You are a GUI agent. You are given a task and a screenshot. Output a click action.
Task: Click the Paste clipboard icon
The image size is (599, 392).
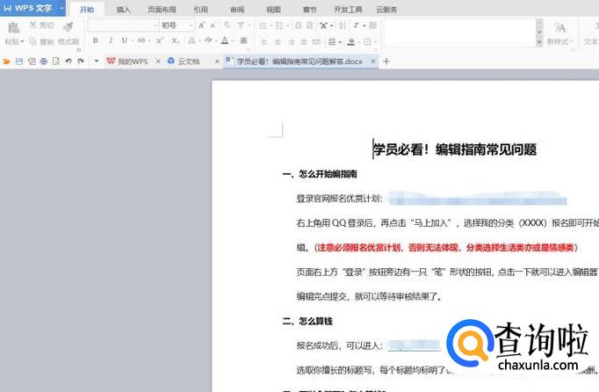tap(13, 29)
